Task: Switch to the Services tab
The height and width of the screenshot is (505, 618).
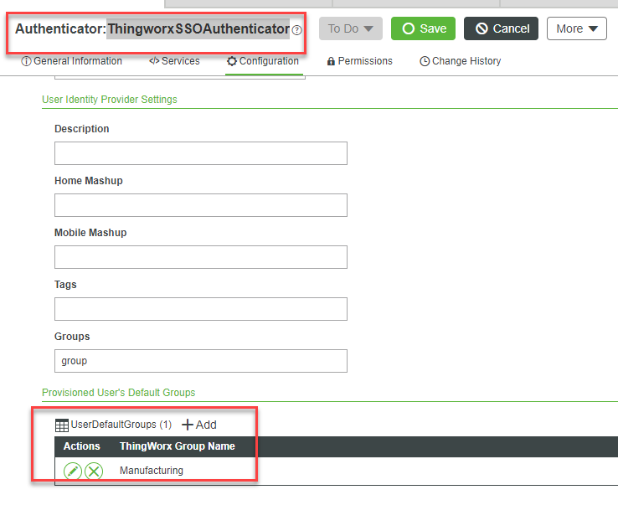Action: coord(174,61)
